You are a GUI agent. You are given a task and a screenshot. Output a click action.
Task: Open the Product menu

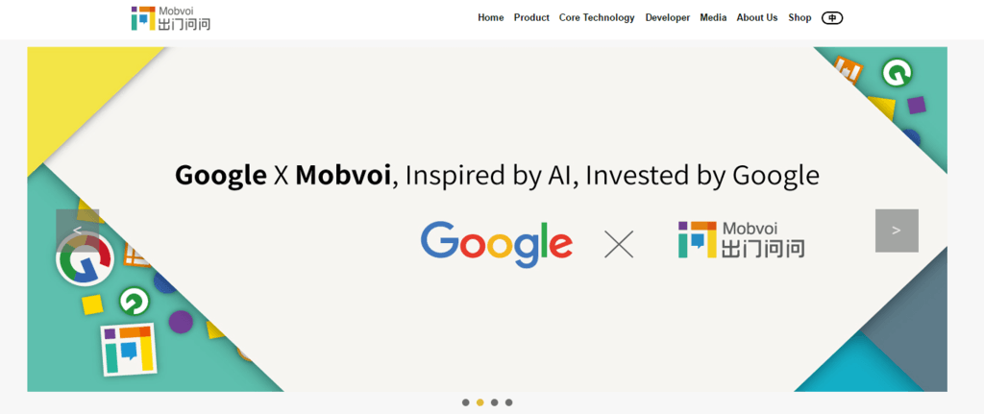tap(531, 17)
